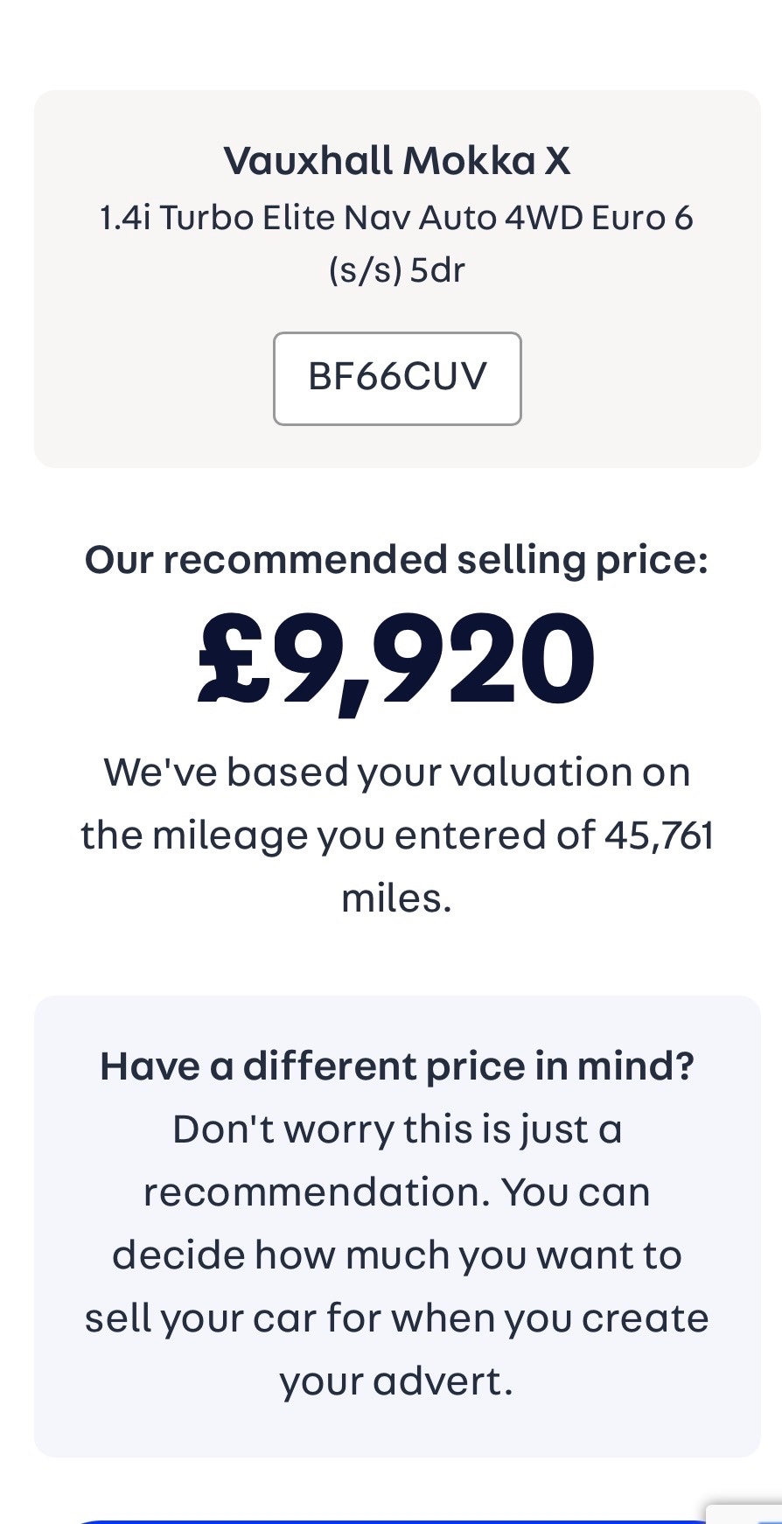The height and width of the screenshot is (1524, 782).
Task: Click the reCAPTCHA badge in bottom corner
Action: point(745,1512)
